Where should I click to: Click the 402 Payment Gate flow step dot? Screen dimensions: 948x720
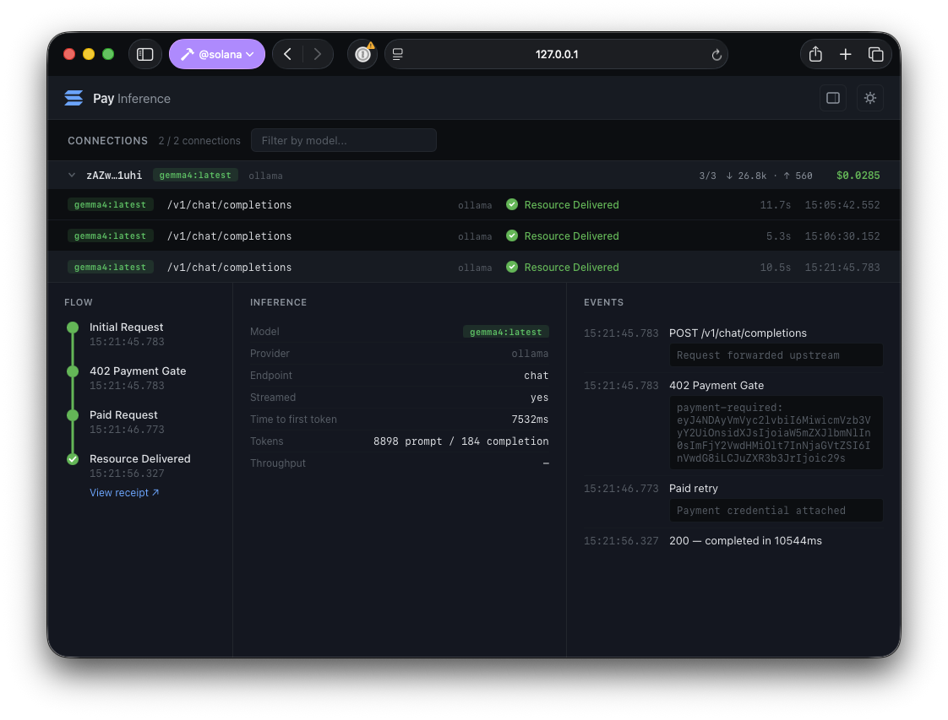73,371
